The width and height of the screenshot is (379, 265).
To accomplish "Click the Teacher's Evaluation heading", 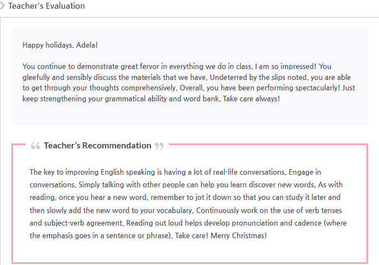I will click(x=46, y=6).
